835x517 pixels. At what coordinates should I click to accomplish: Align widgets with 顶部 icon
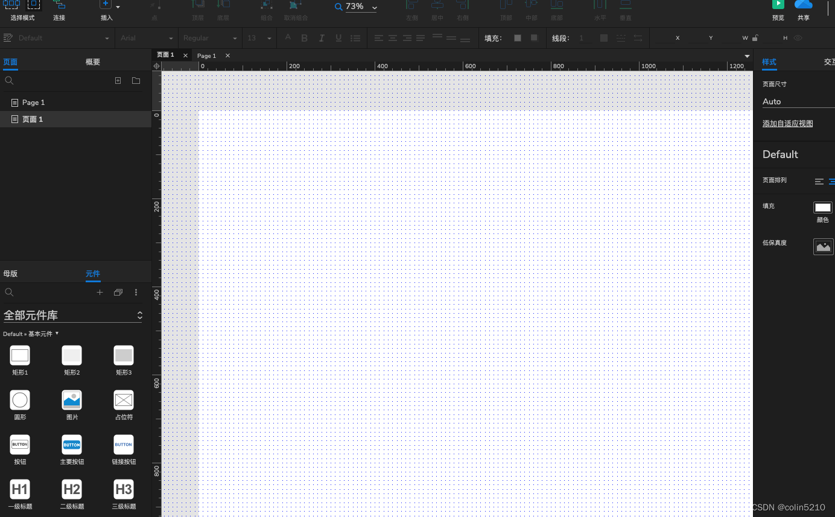click(x=506, y=5)
